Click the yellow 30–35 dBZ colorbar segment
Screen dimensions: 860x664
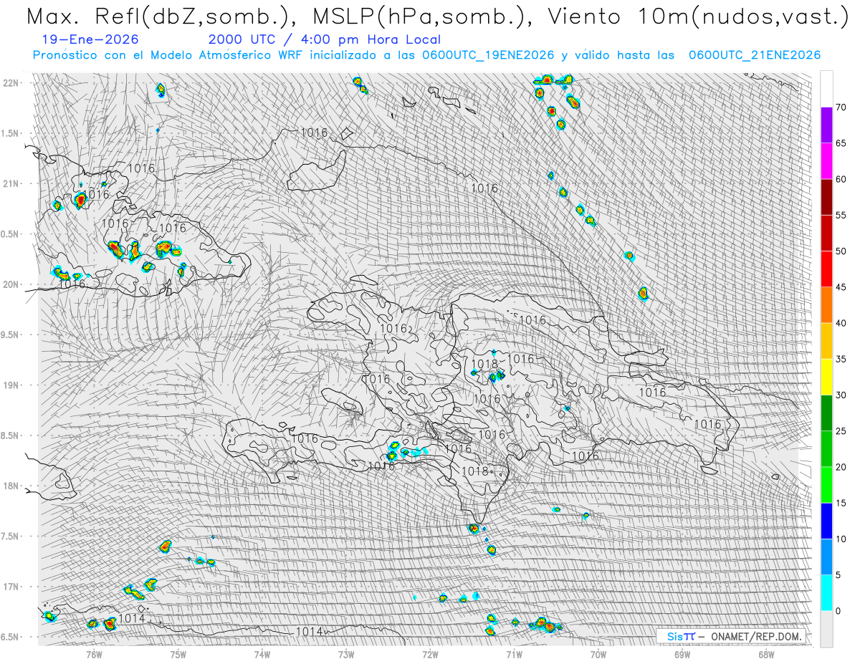click(827, 377)
